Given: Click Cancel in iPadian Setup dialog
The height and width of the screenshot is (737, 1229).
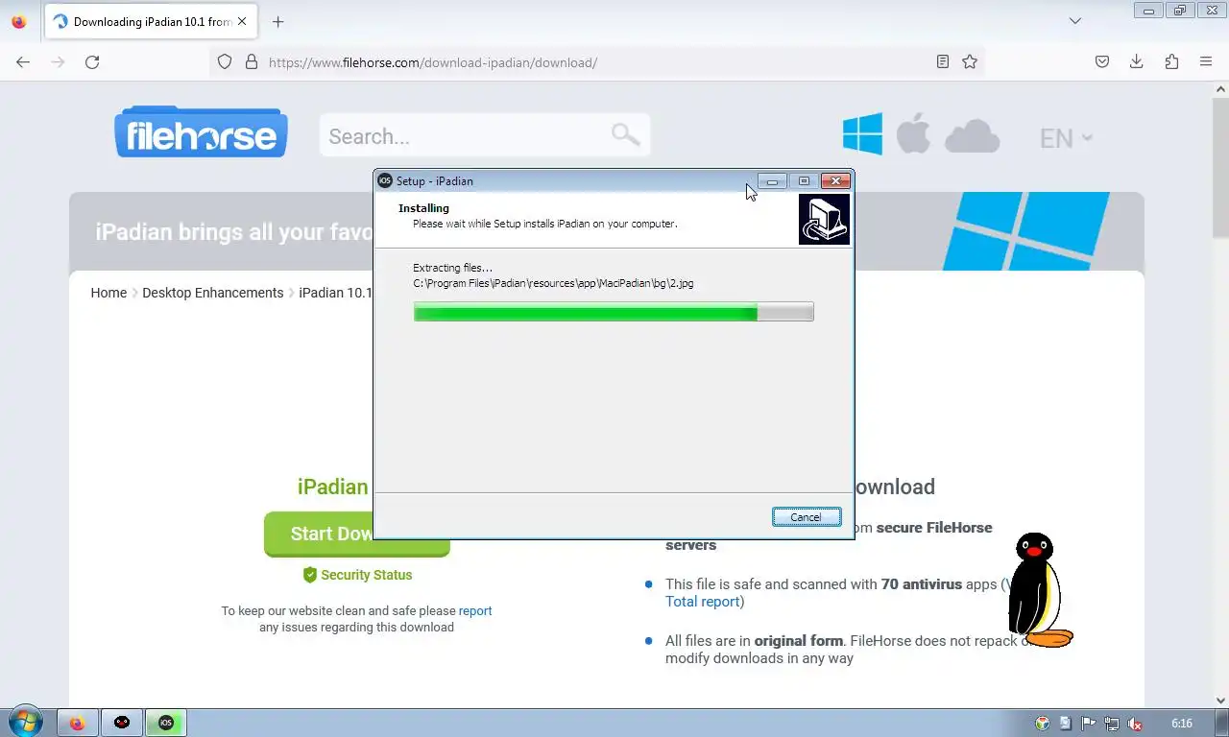Looking at the screenshot, I should coord(807,517).
